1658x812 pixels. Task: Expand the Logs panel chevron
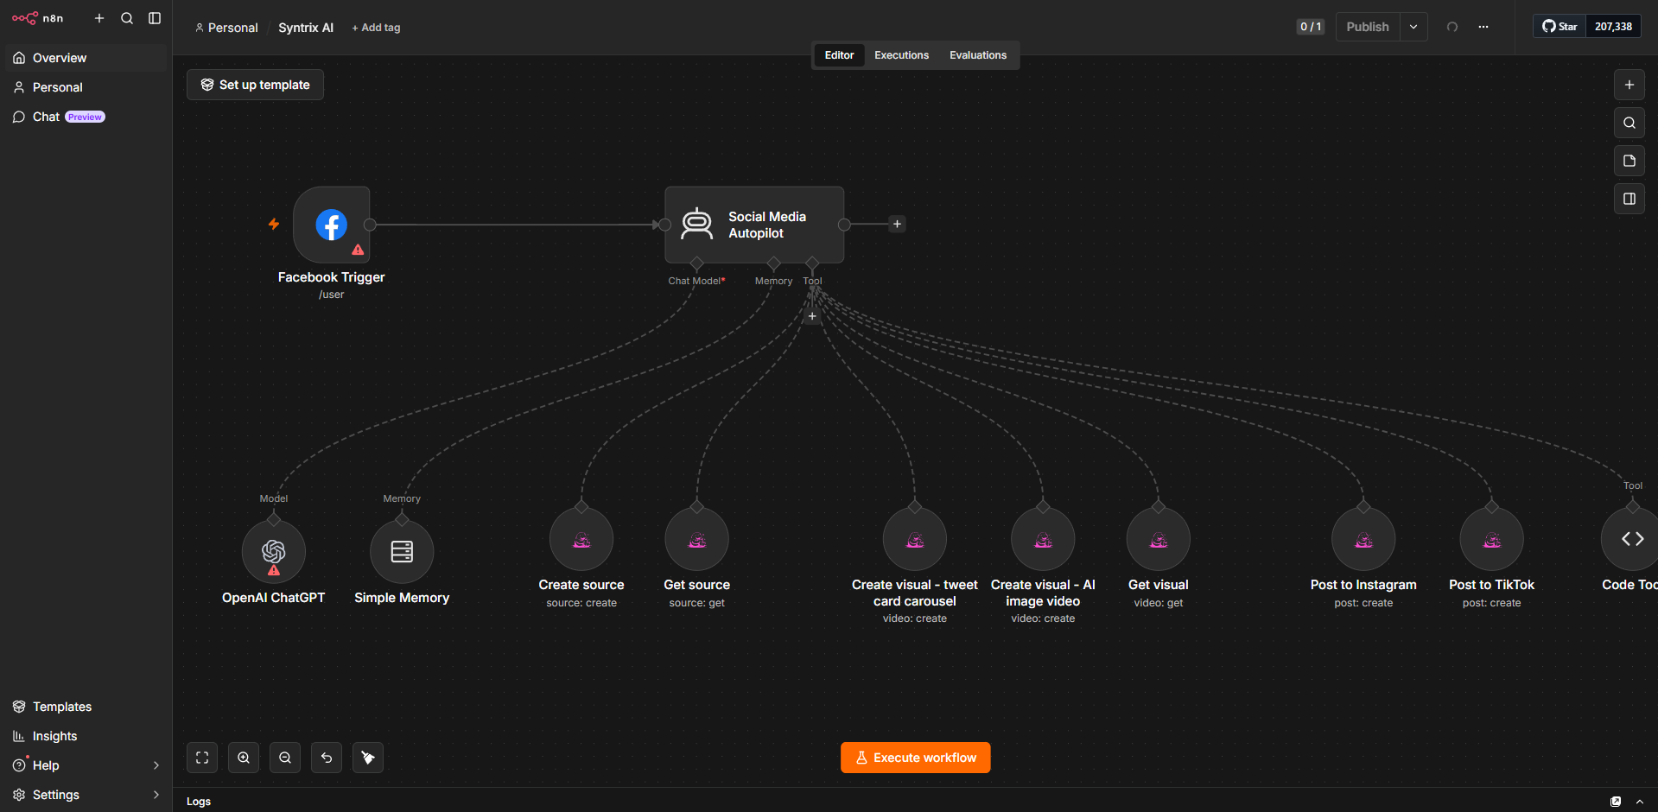[1640, 802]
